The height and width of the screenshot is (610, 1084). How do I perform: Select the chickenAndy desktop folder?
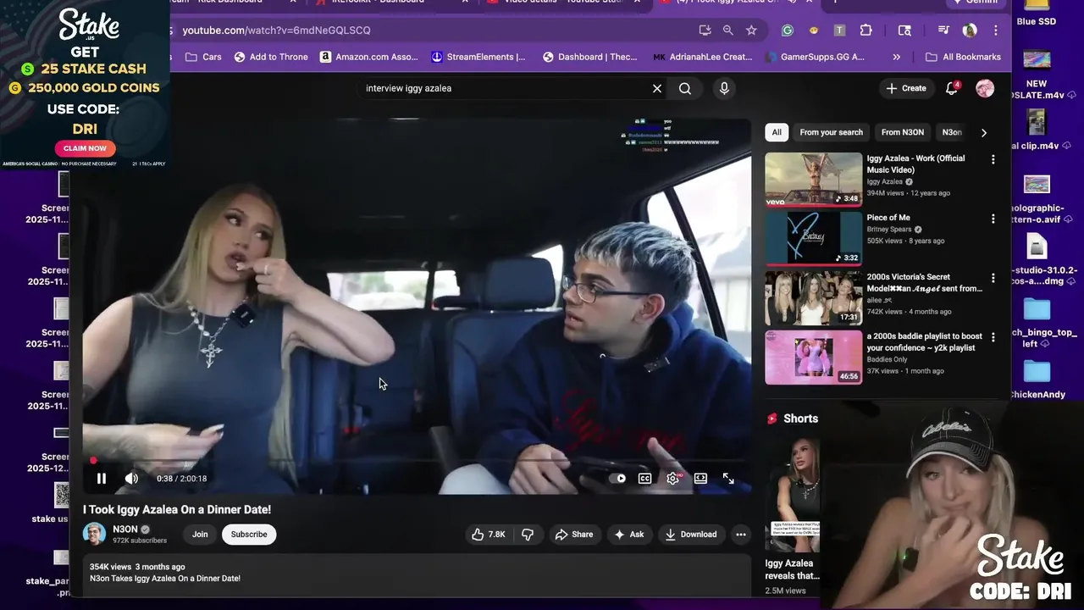[1037, 380]
